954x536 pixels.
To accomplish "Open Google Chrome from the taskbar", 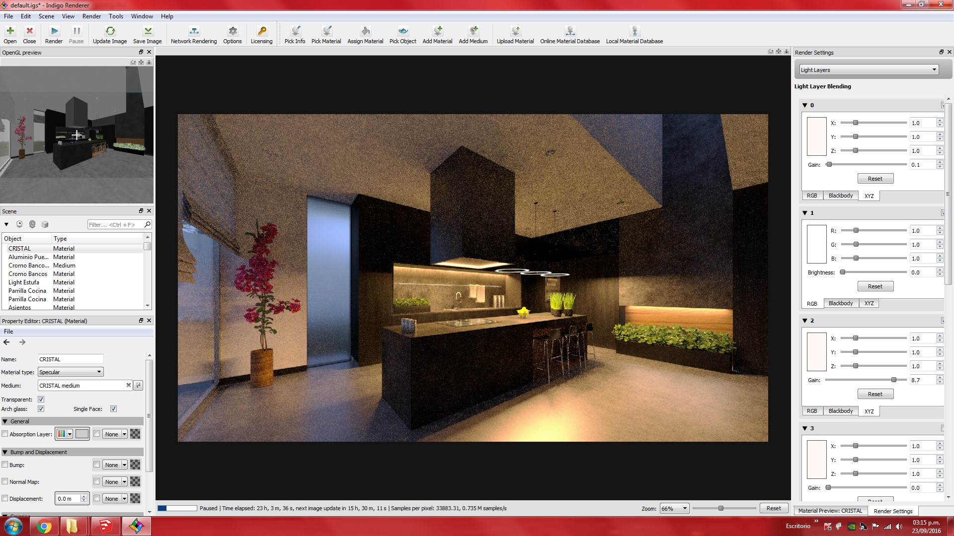I will pos(44,526).
